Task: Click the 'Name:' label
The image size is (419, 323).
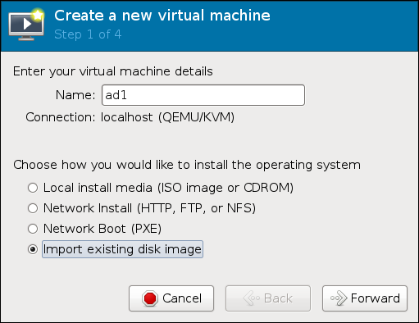Action: (x=75, y=95)
